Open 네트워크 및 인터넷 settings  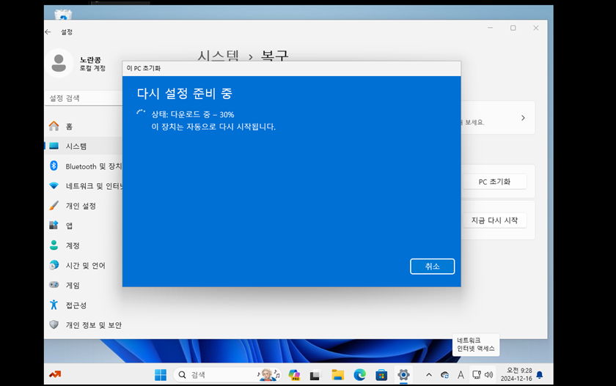pyautogui.click(x=84, y=186)
